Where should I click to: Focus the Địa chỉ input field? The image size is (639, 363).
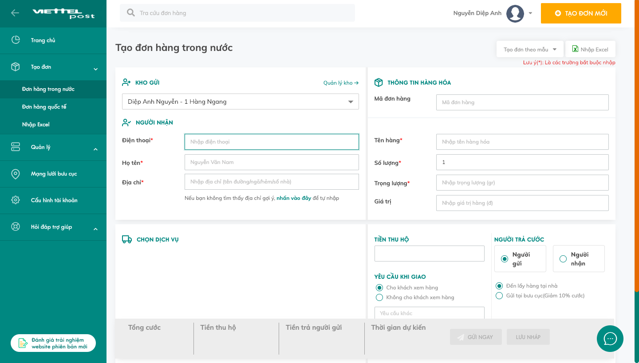point(272,182)
